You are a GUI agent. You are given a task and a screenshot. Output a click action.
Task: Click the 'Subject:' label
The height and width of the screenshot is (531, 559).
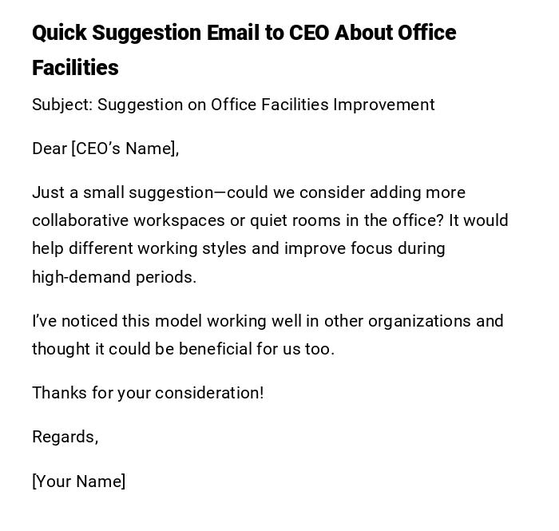point(61,105)
